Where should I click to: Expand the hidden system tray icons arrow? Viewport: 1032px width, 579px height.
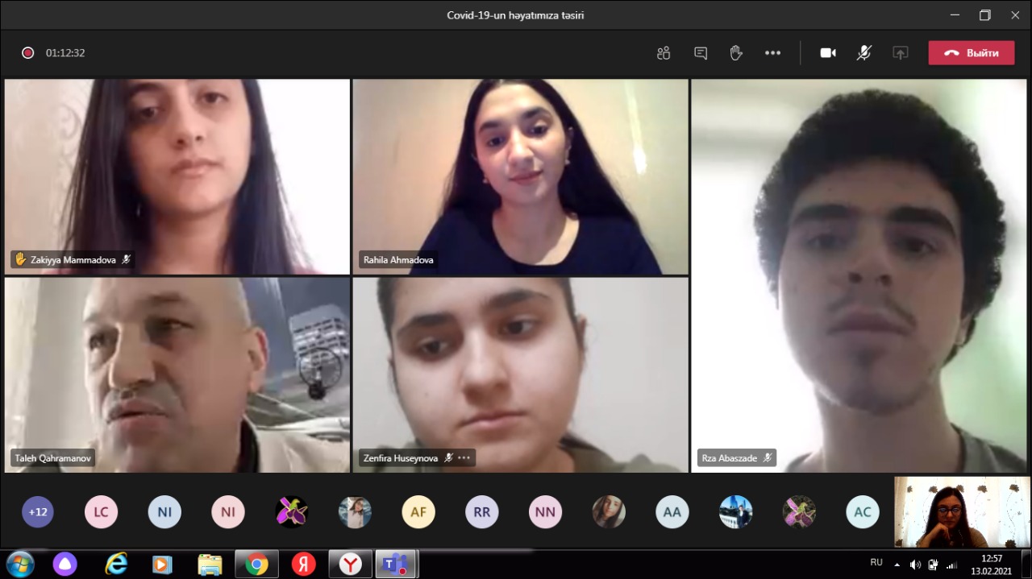(897, 565)
